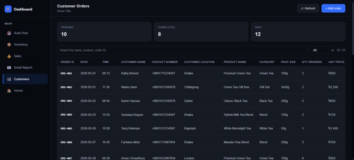Screen dimensions: 354x160
Task: Open the All status filter dropdown
Action: (322, 50)
